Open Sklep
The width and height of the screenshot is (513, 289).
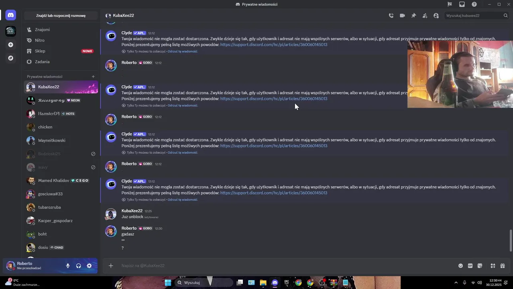(61, 51)
